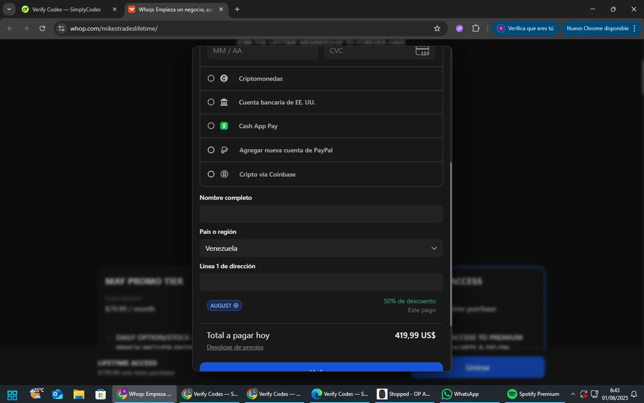The width and height of the screenshot is (644, 403).
Task: Click the scrollbar of the checkout modal
Action: [450, 244]
